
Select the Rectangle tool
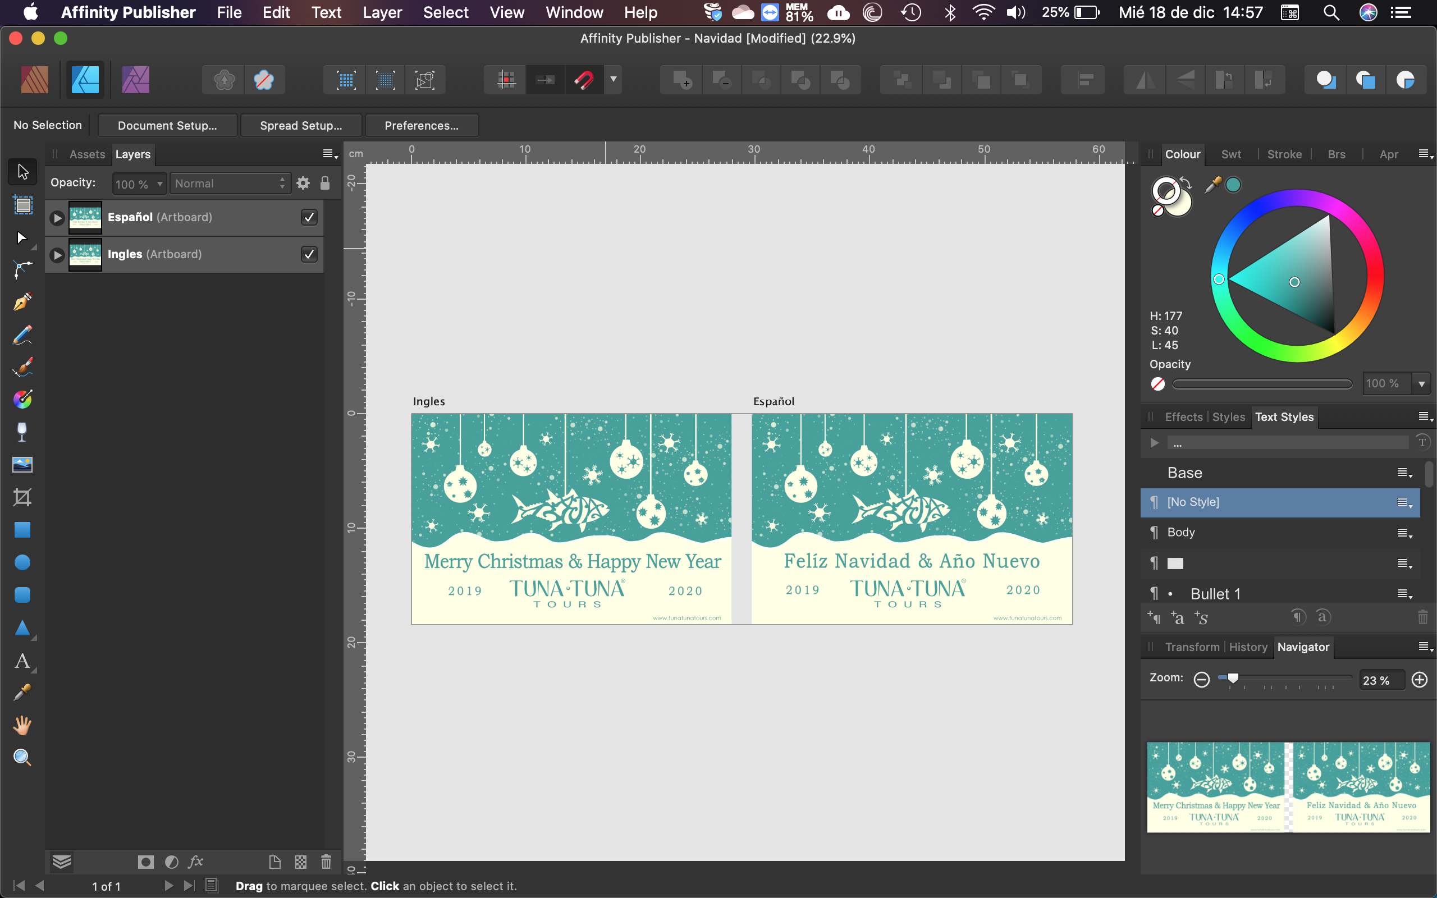(22, 530)
